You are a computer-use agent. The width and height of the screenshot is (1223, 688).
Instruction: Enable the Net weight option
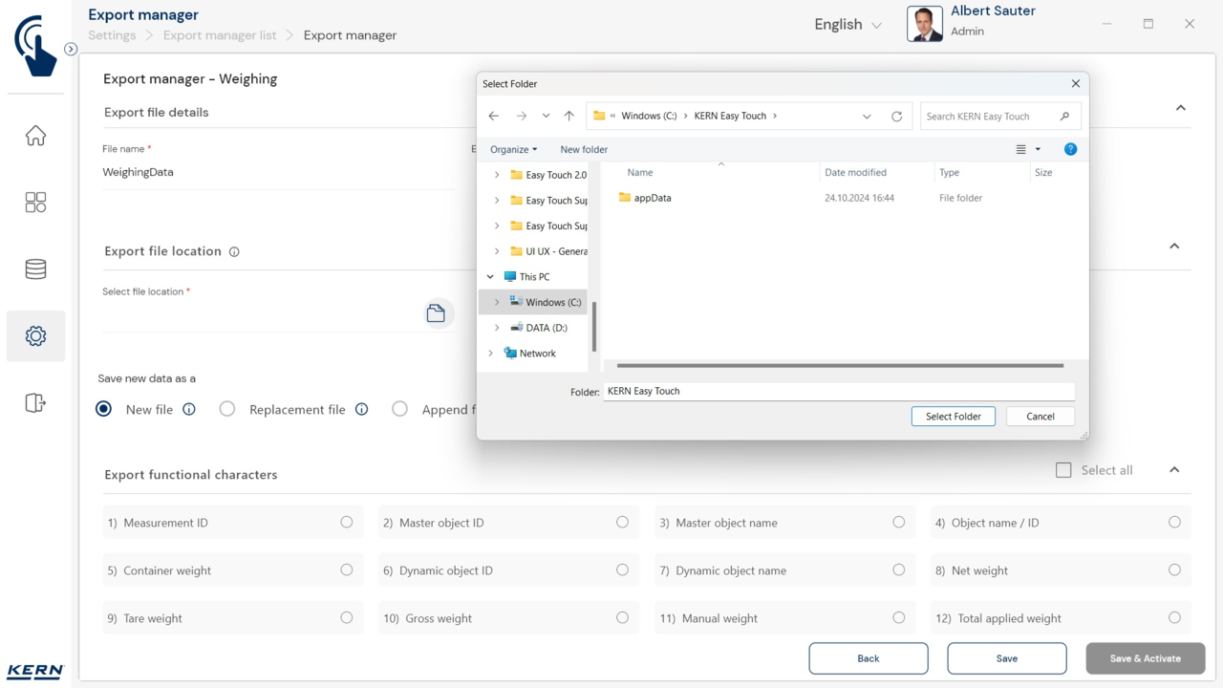(x=1174, y=570)
